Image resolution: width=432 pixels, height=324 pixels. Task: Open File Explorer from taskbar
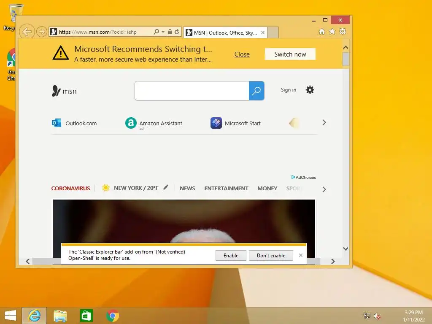(60, 316)
